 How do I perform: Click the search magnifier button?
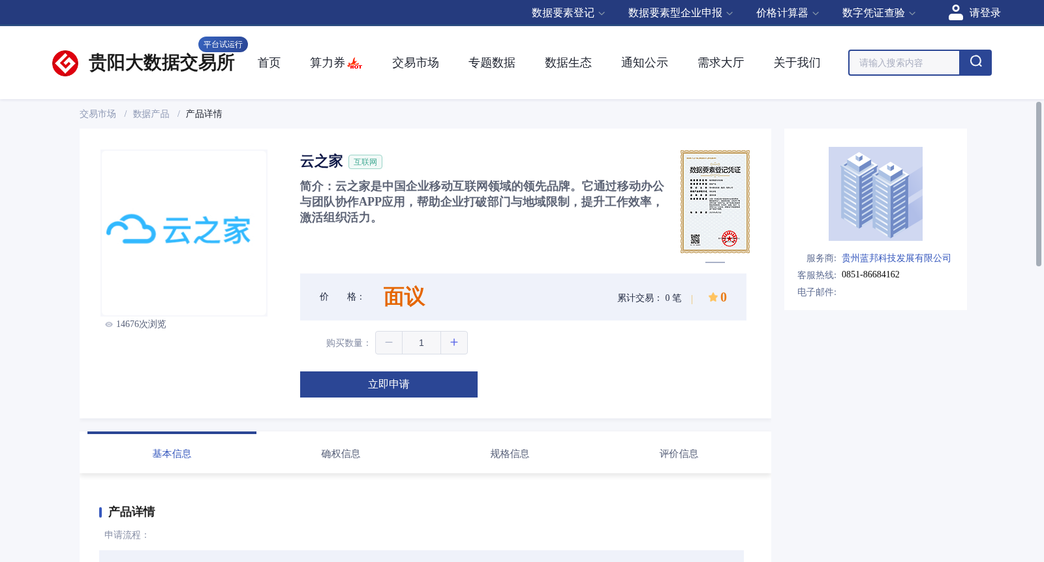(x=975, y=63)
